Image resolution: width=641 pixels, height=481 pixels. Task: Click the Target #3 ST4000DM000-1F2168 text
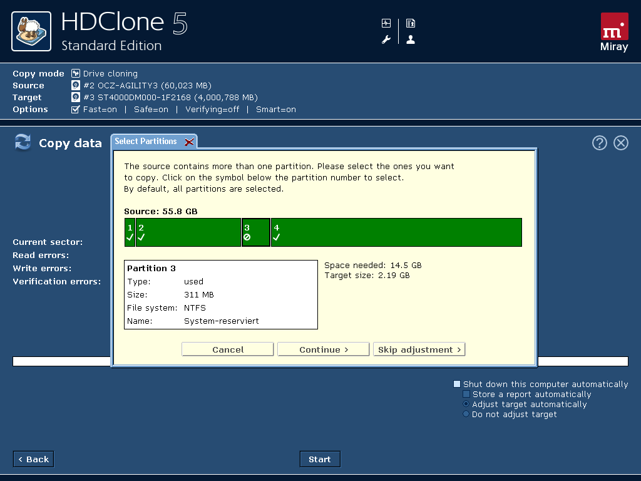(x=170, y=97)
